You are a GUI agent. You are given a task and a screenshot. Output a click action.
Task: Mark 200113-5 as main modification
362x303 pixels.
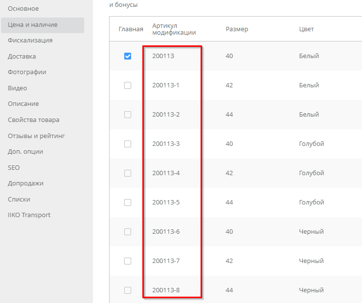(128, 202)
